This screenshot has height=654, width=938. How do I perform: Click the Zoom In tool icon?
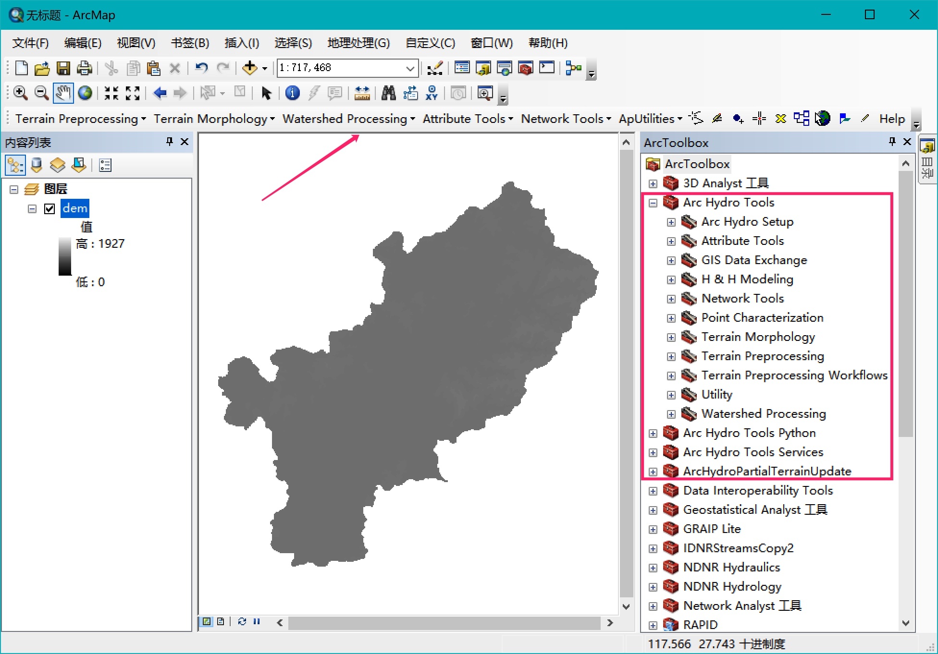click(x=20, y=93)
